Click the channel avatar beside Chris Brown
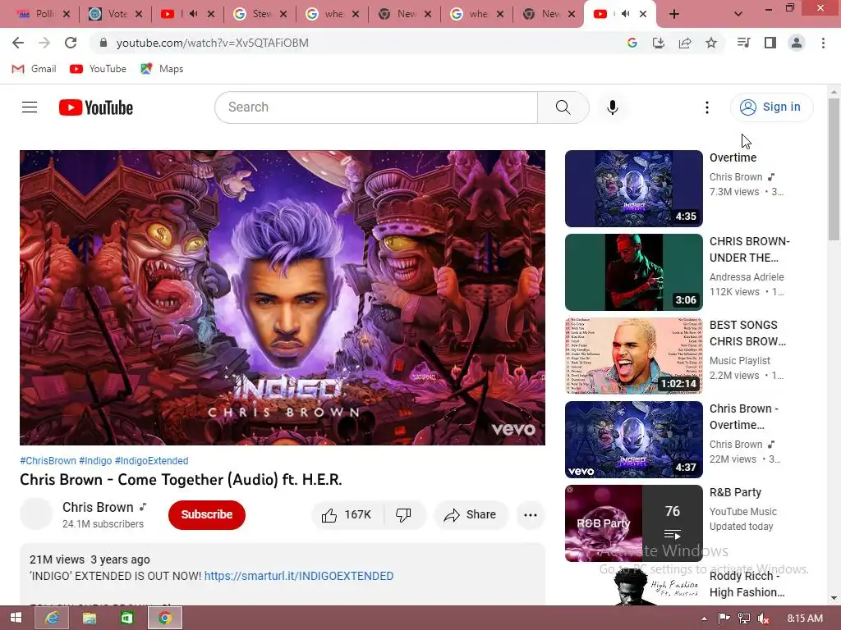Screen dimensions: 841x630 pyautogui.click(x=36, y=514)
